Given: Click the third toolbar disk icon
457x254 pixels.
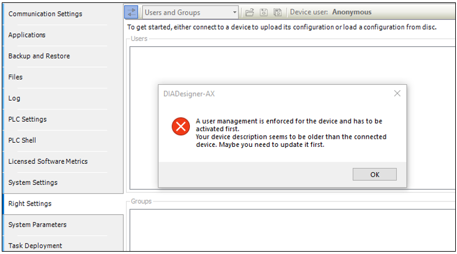Looking at the screenshot, I should pyautogui.click(x=278, y=12).
